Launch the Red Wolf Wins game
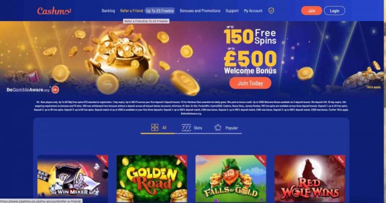This screenshot has height=203, width=386. pos(310,179)
